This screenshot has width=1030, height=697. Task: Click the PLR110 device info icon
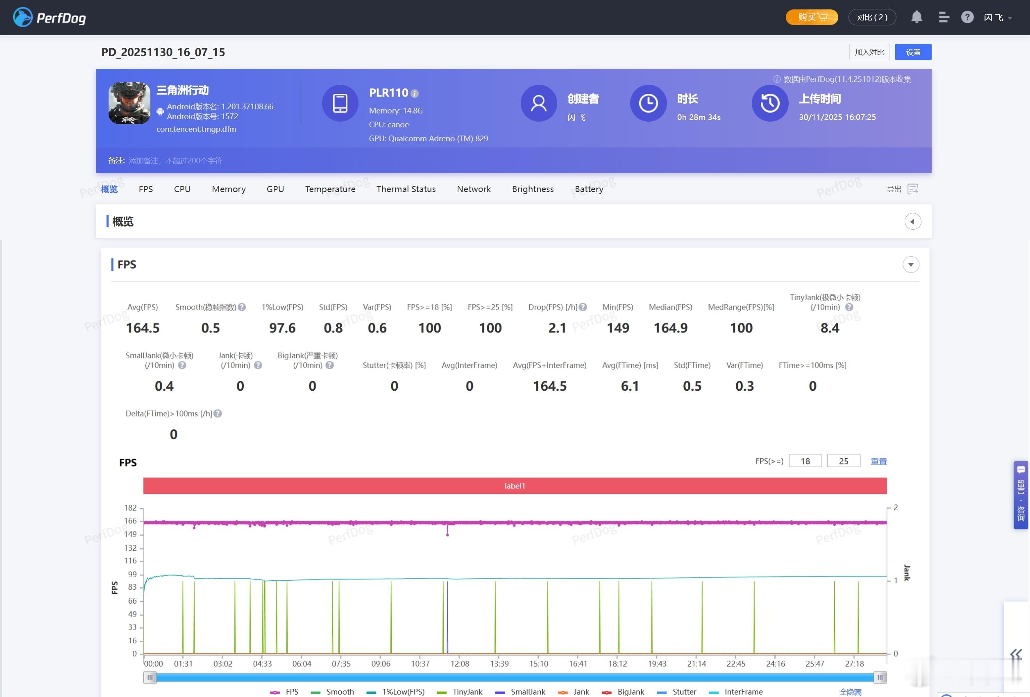coord(414,93)
